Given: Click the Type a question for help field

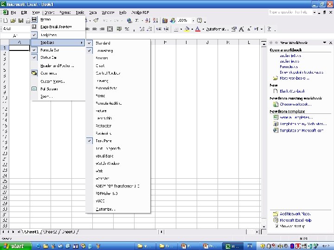Looking at the screenshot, I should click(290, 12).
